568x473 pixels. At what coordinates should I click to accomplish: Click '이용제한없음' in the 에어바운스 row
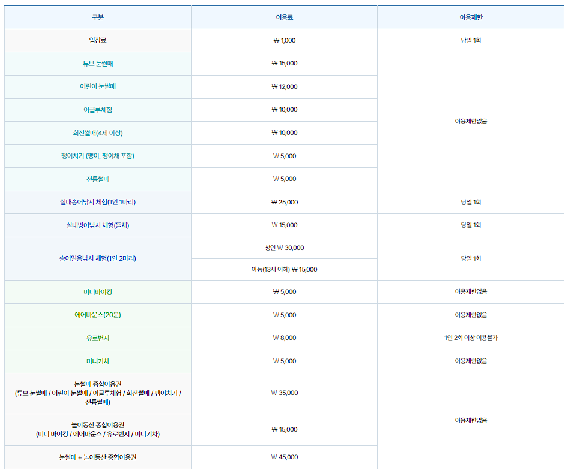[x=471, y=315]
